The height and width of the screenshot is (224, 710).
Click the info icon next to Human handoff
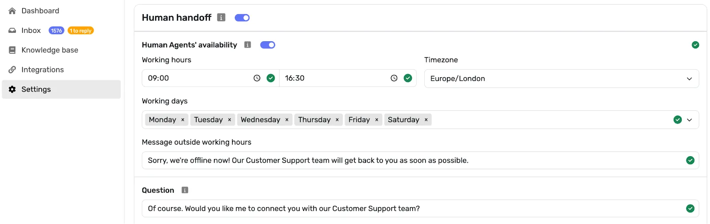pyautogui.click(x=221, y=17)
